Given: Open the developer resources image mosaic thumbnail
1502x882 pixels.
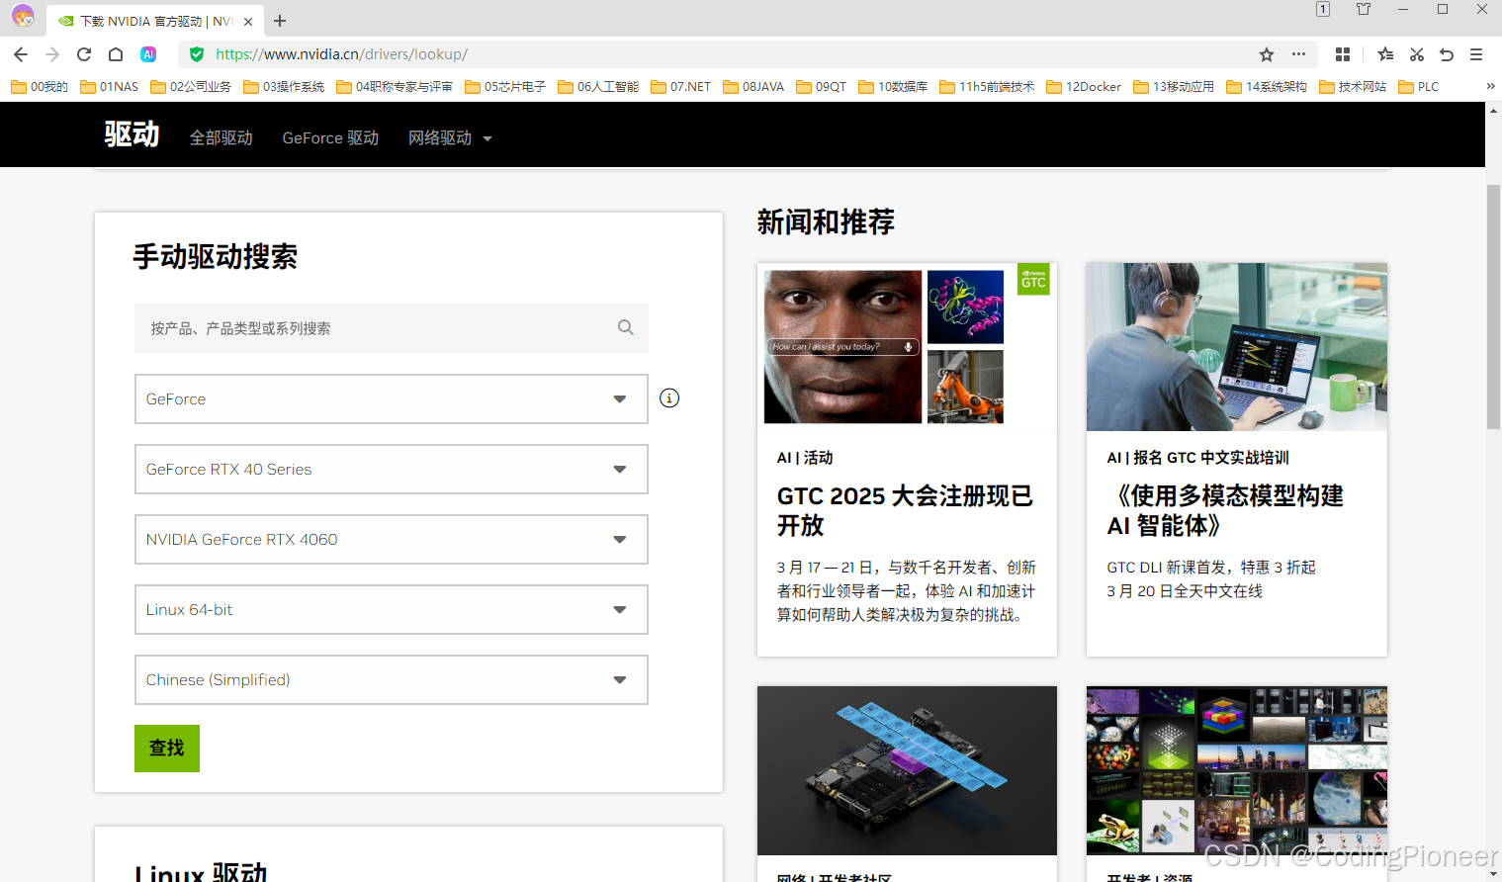Looking at the screenshot, I should pyautogui.click(x=1237, y=770).
